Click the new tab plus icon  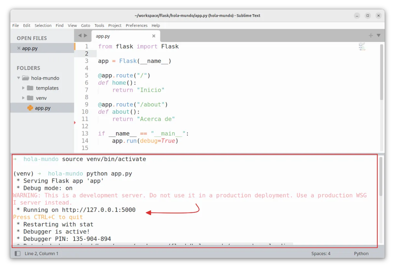tap(371, 36)
